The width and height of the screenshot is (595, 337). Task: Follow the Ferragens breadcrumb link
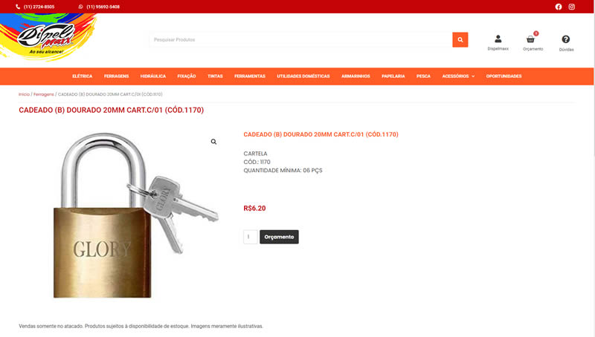click(44, 94)
